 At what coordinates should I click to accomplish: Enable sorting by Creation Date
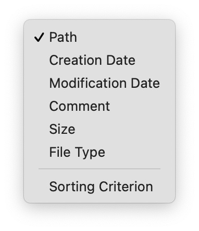(x=99, y=60)
